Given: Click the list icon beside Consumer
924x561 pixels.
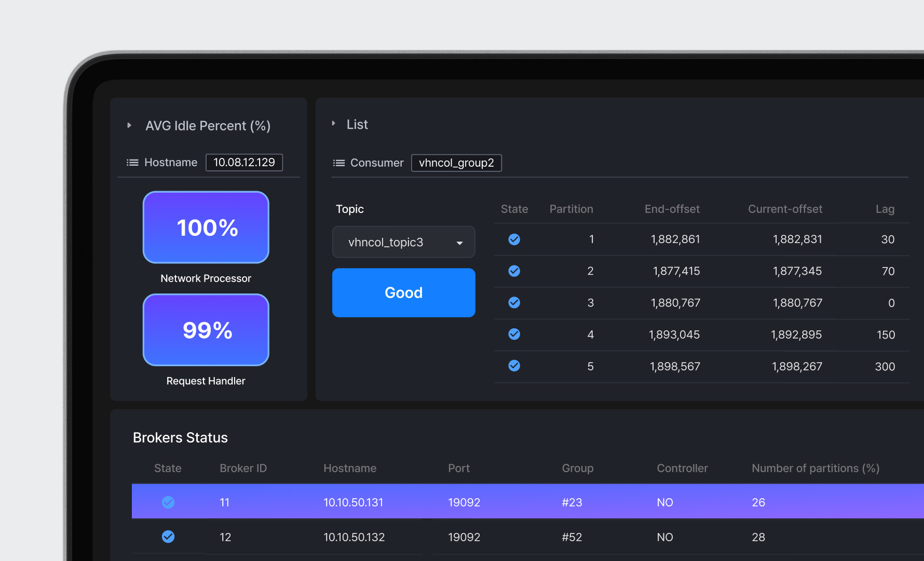Looking at the screenshot, I should 338,163.
